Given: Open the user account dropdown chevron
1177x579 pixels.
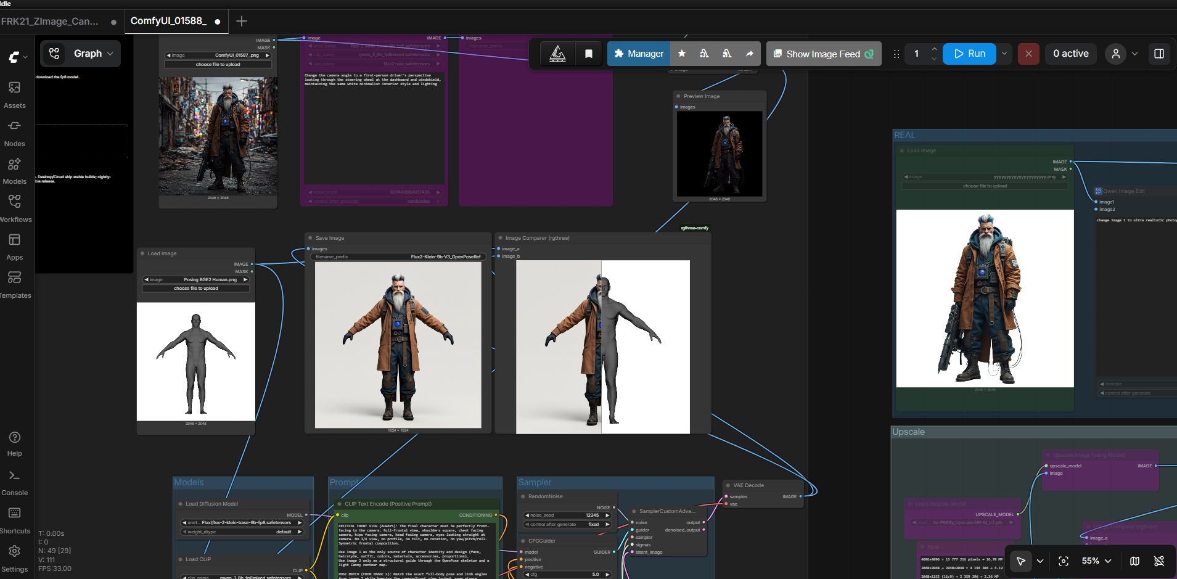Looking at the screenshot, I should pos(1134,54).
